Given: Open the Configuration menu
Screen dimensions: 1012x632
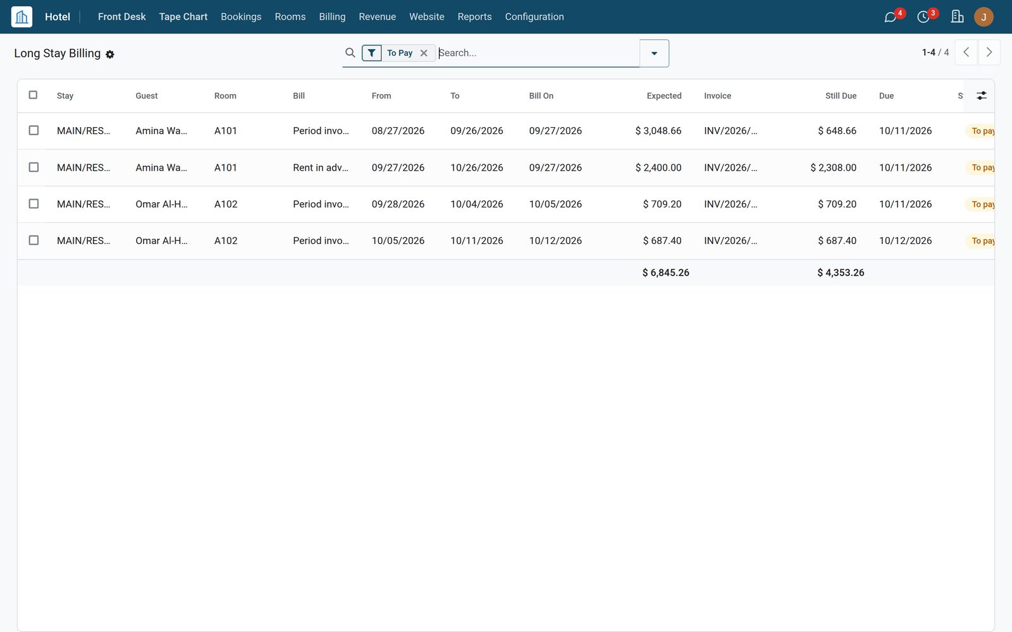Looking at the screenshot, I should 534,17.
